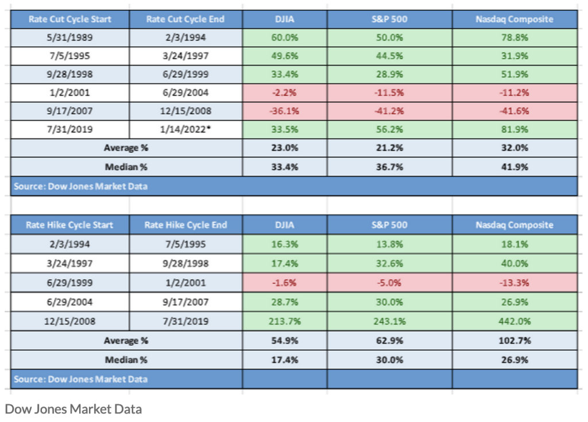Click the -41.2% S&P 500 cell

coord(390,111)
